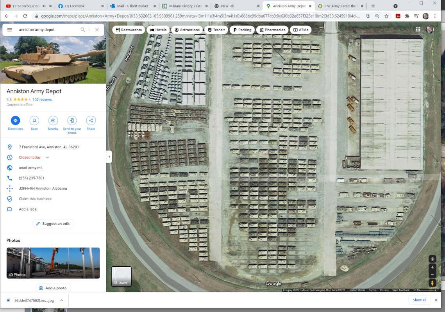This screenshot has width=445, height=312.
Task: Switch to the Mail - Gilbert Burket tab
Action: [x=133, y=6]
